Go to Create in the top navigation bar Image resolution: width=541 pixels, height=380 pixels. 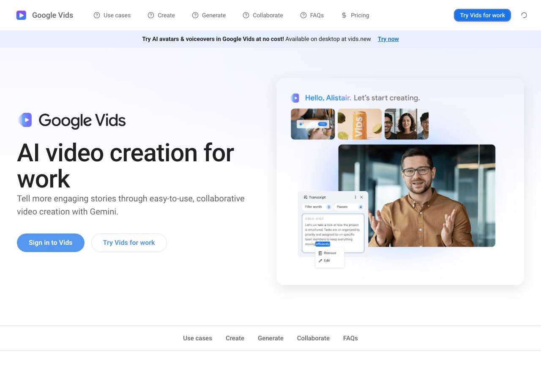(x=161, y=15)
